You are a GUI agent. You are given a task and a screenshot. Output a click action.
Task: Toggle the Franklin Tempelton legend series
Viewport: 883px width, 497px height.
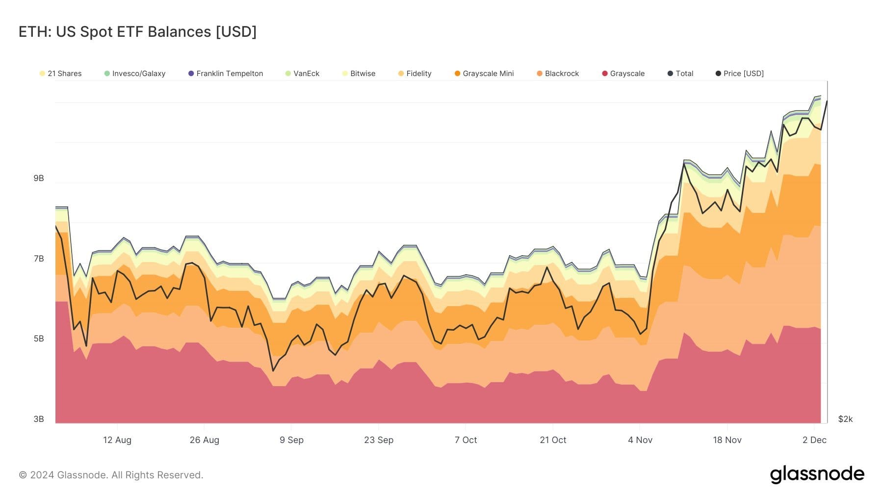[226, 74]
